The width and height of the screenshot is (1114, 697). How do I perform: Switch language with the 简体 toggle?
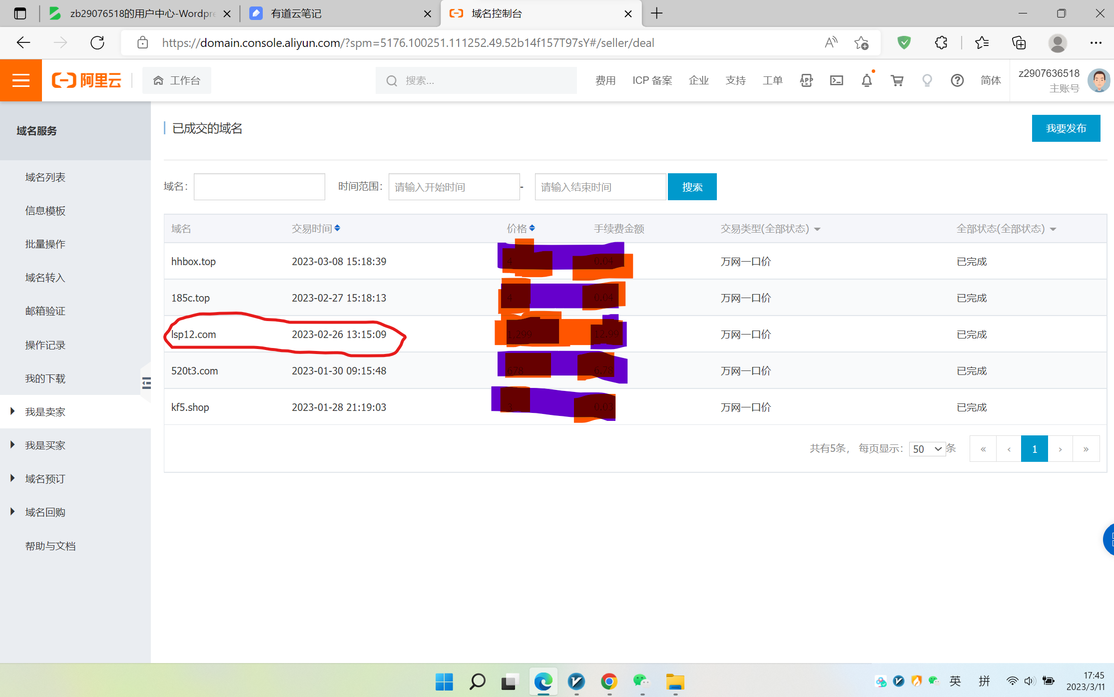(x=990, y=80)
